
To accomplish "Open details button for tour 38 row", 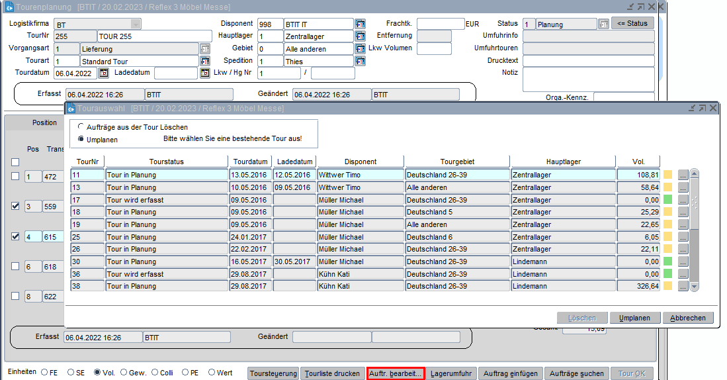I will 683,286.
